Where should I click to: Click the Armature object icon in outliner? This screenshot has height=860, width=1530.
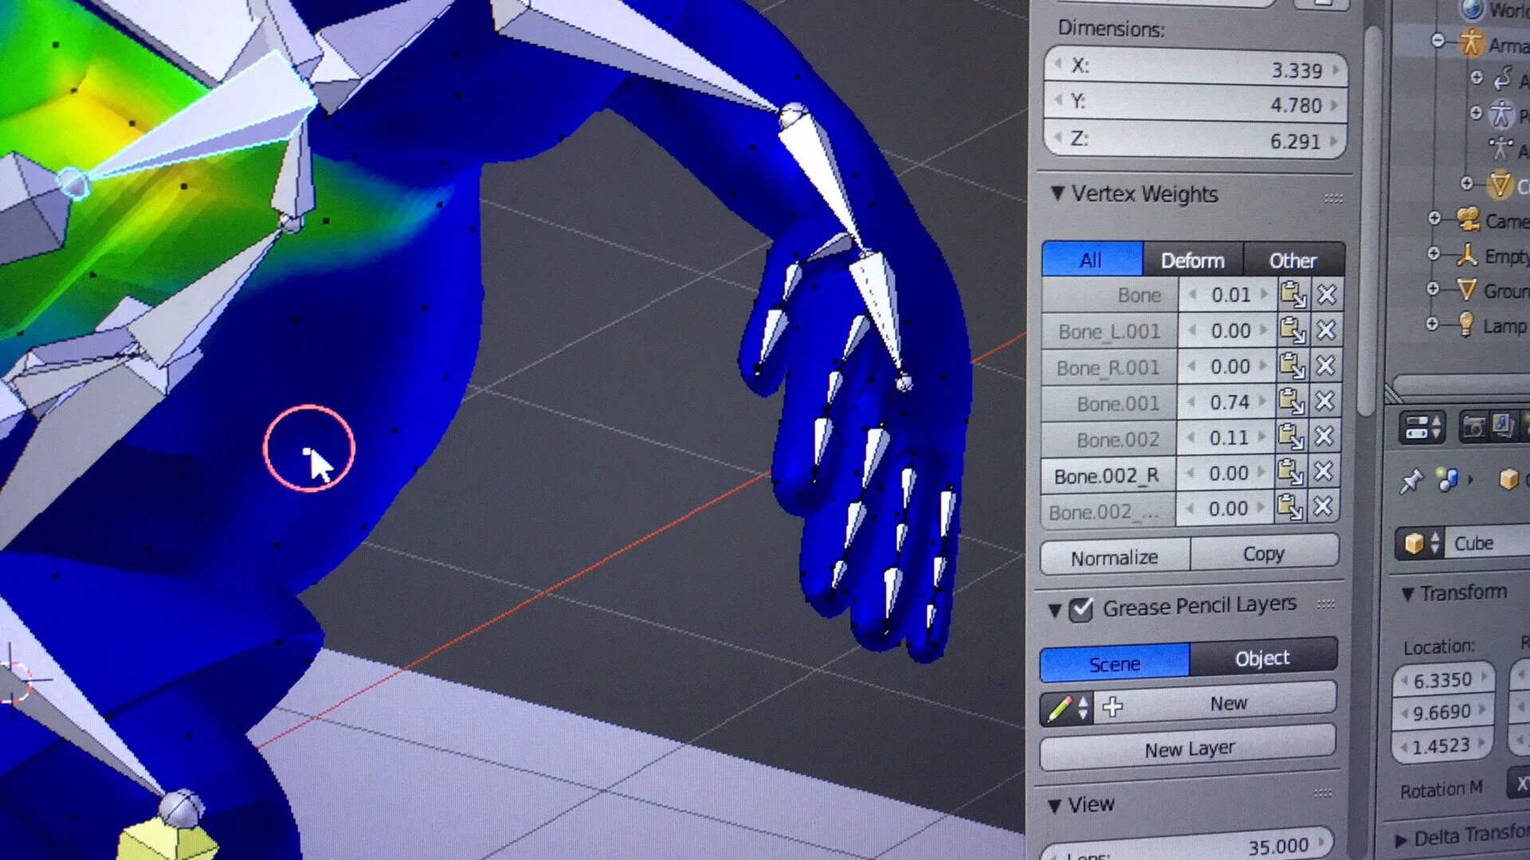point(1471,42)
